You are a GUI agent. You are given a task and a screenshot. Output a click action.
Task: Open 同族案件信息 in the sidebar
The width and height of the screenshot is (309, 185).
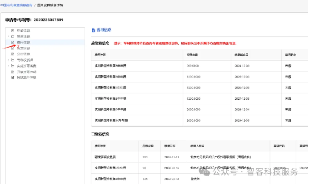[x=25, y=78]
